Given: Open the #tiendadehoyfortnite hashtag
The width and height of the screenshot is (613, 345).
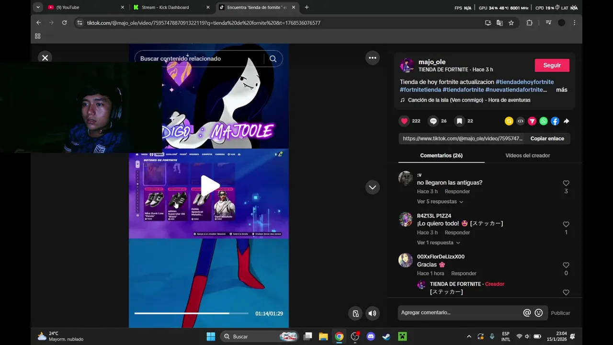Looking at the screenshot, I should tap(524, 82).
